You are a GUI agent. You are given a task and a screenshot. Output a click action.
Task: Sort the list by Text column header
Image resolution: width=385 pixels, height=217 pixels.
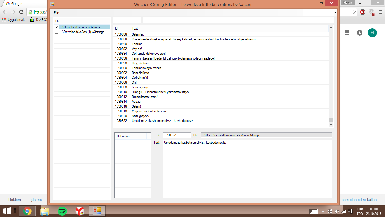pyautogui.click(x=229, y=29)
